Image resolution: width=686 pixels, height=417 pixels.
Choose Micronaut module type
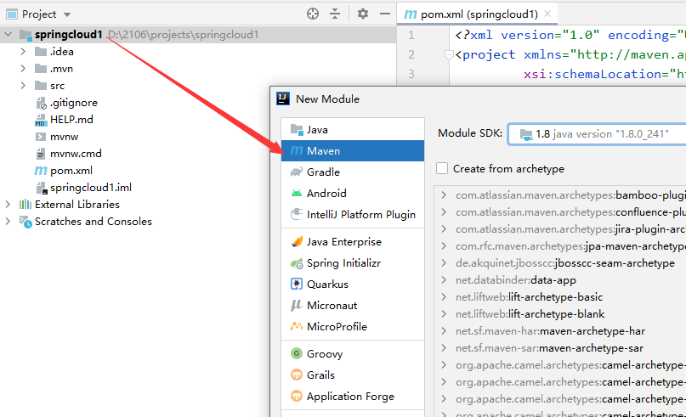click(x=353, y=306)
